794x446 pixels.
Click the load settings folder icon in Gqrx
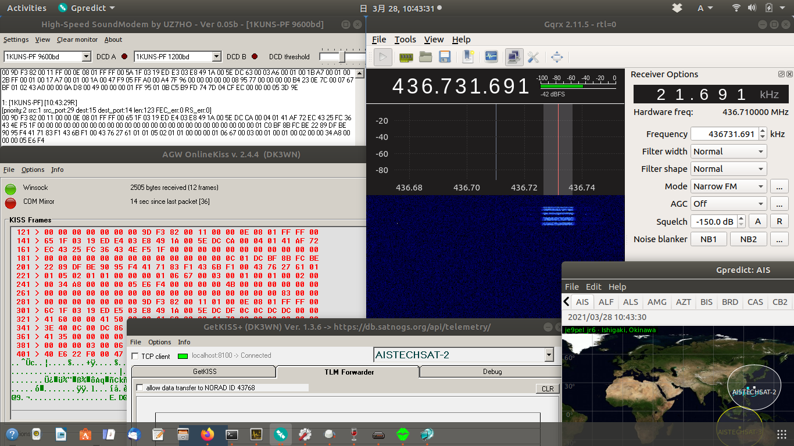(425, 57)
